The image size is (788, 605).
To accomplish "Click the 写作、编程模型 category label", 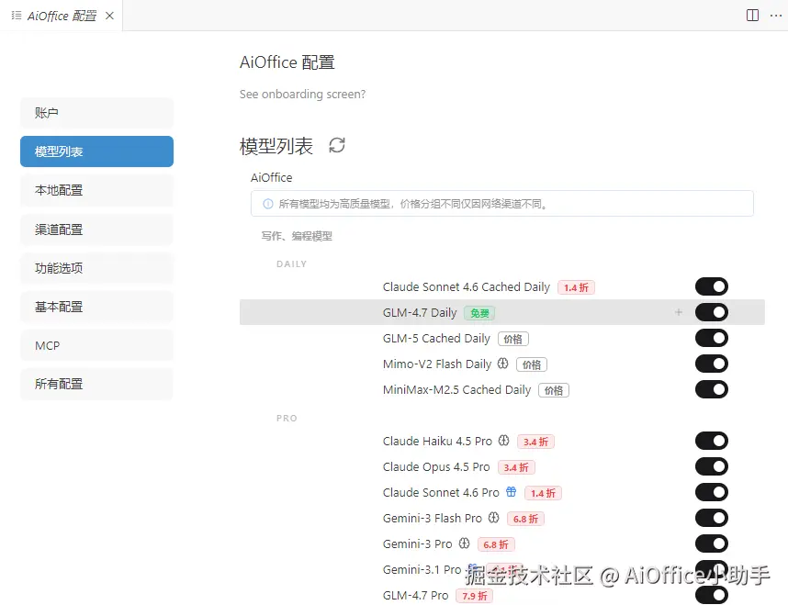I will tap(297, 236).
